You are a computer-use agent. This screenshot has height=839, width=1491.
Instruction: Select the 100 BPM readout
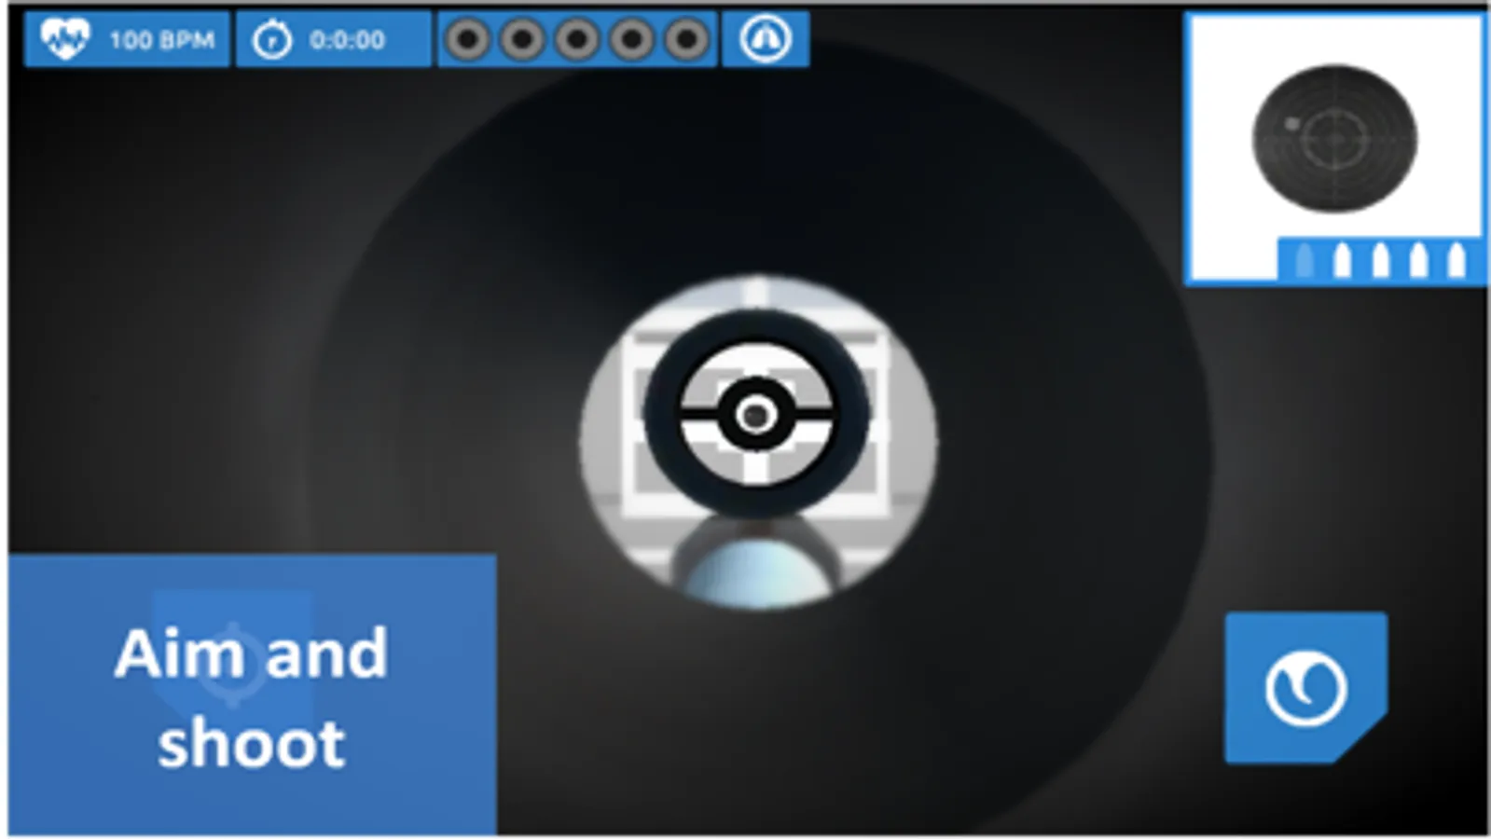pos(161,40)
